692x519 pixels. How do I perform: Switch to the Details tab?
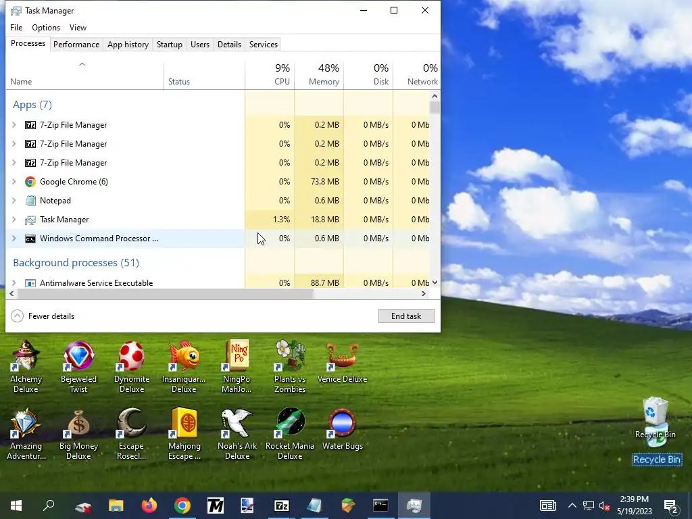[230, 45]
